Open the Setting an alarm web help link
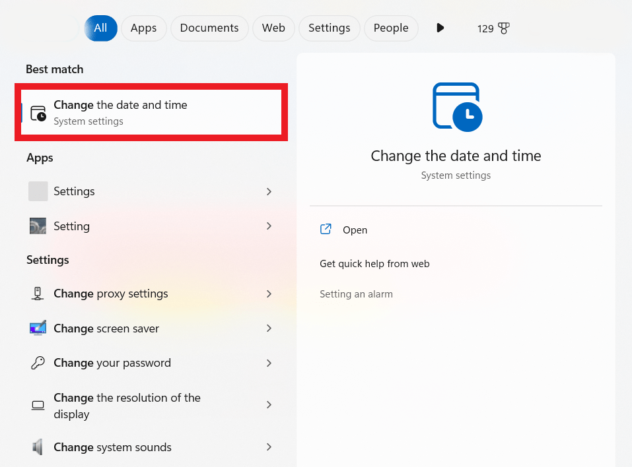The height and width of the screenshot is (467, 632). pos(356,294)
